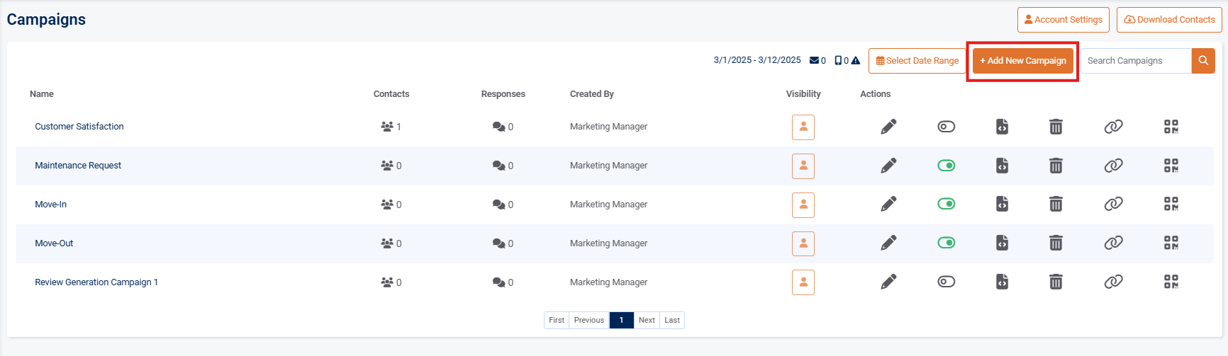1228x356 pixels.
Task: Open the Move-Out campaign link
Action: pyautogui.click(x=54, y=243)
